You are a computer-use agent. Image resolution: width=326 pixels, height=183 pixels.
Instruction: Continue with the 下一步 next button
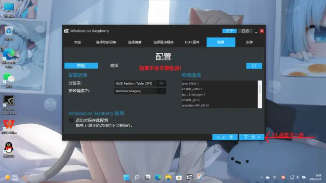click(x=252, y=137)
